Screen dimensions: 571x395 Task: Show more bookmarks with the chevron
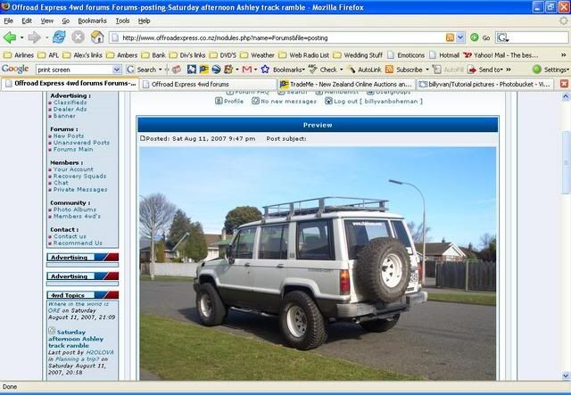pyautogui.click(x=563, y=55)
